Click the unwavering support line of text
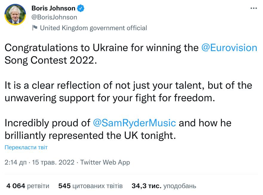Screen dimensions: 263x195 [110, 98]
